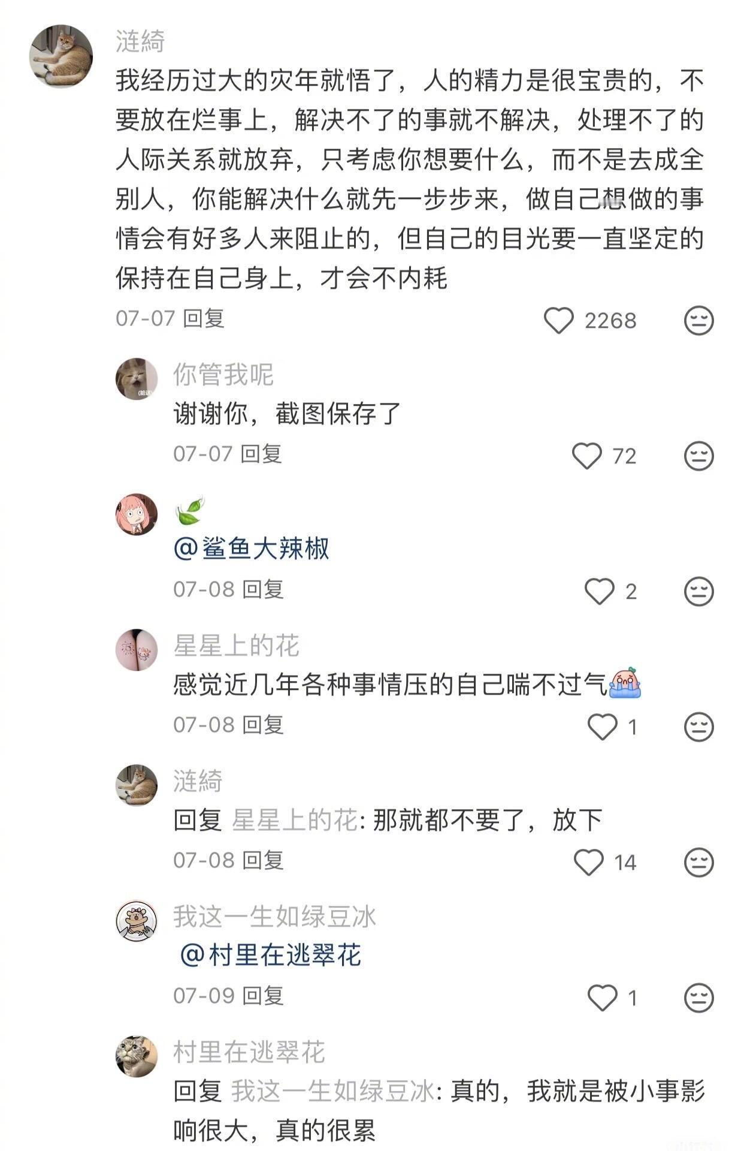Like the reply with 14 likes
This screenshot has height=1151, width=744.
pyautogui.click(x=589, y=862)
